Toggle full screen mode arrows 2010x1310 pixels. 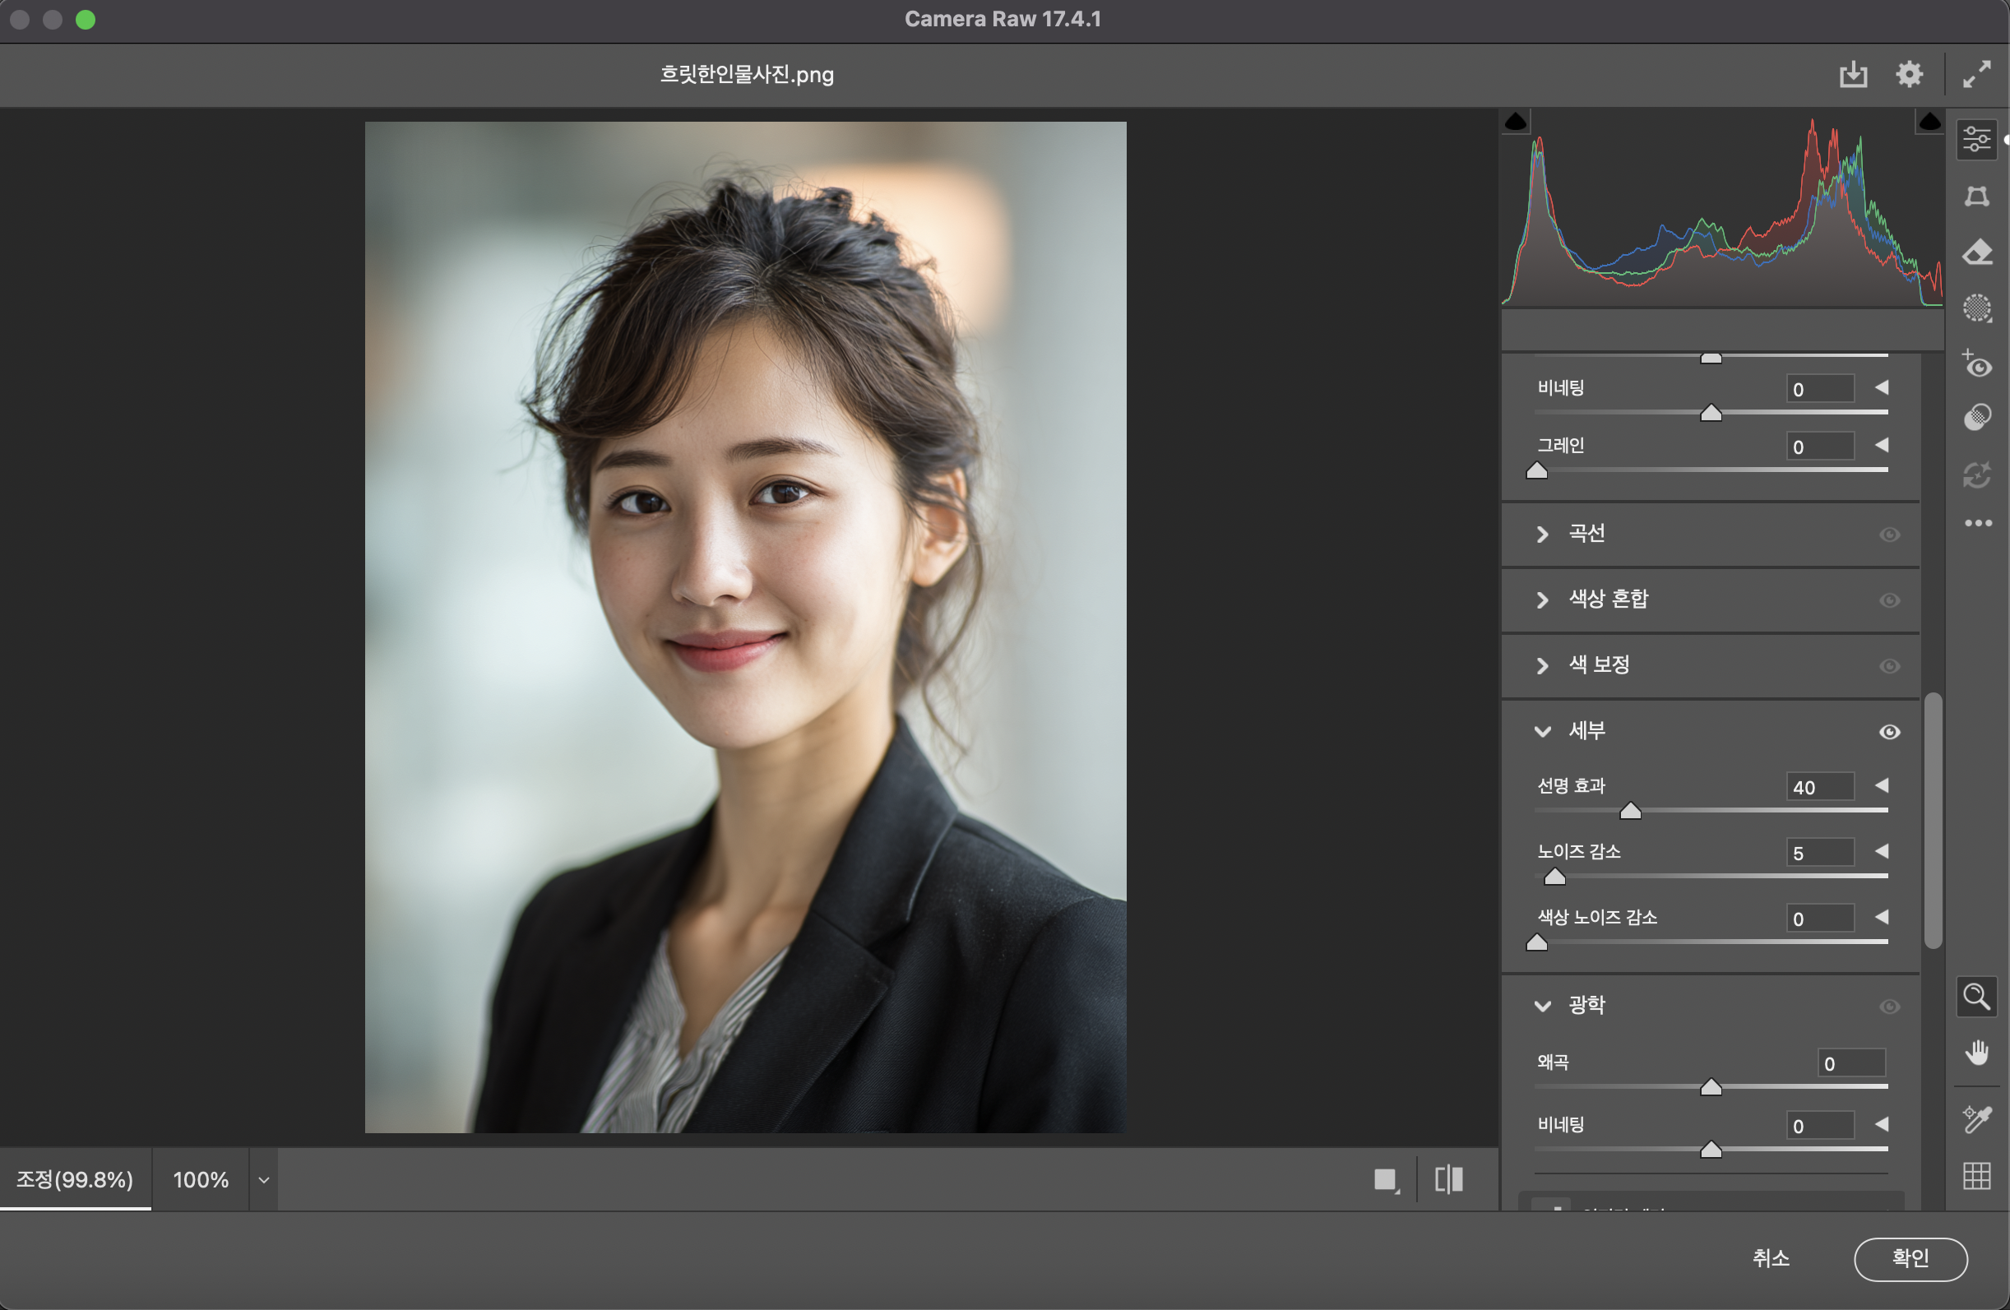point(1976,74)
